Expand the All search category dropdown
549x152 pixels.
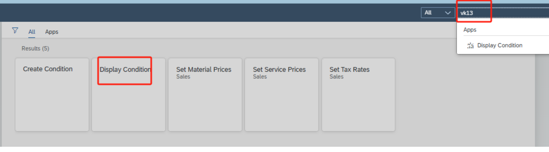437,13
